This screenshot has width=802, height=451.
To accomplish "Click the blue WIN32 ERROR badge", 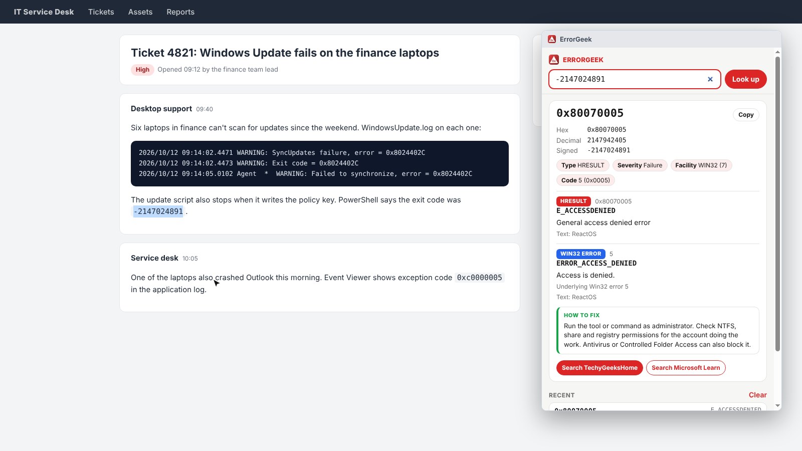I will [x=580, y=254].
